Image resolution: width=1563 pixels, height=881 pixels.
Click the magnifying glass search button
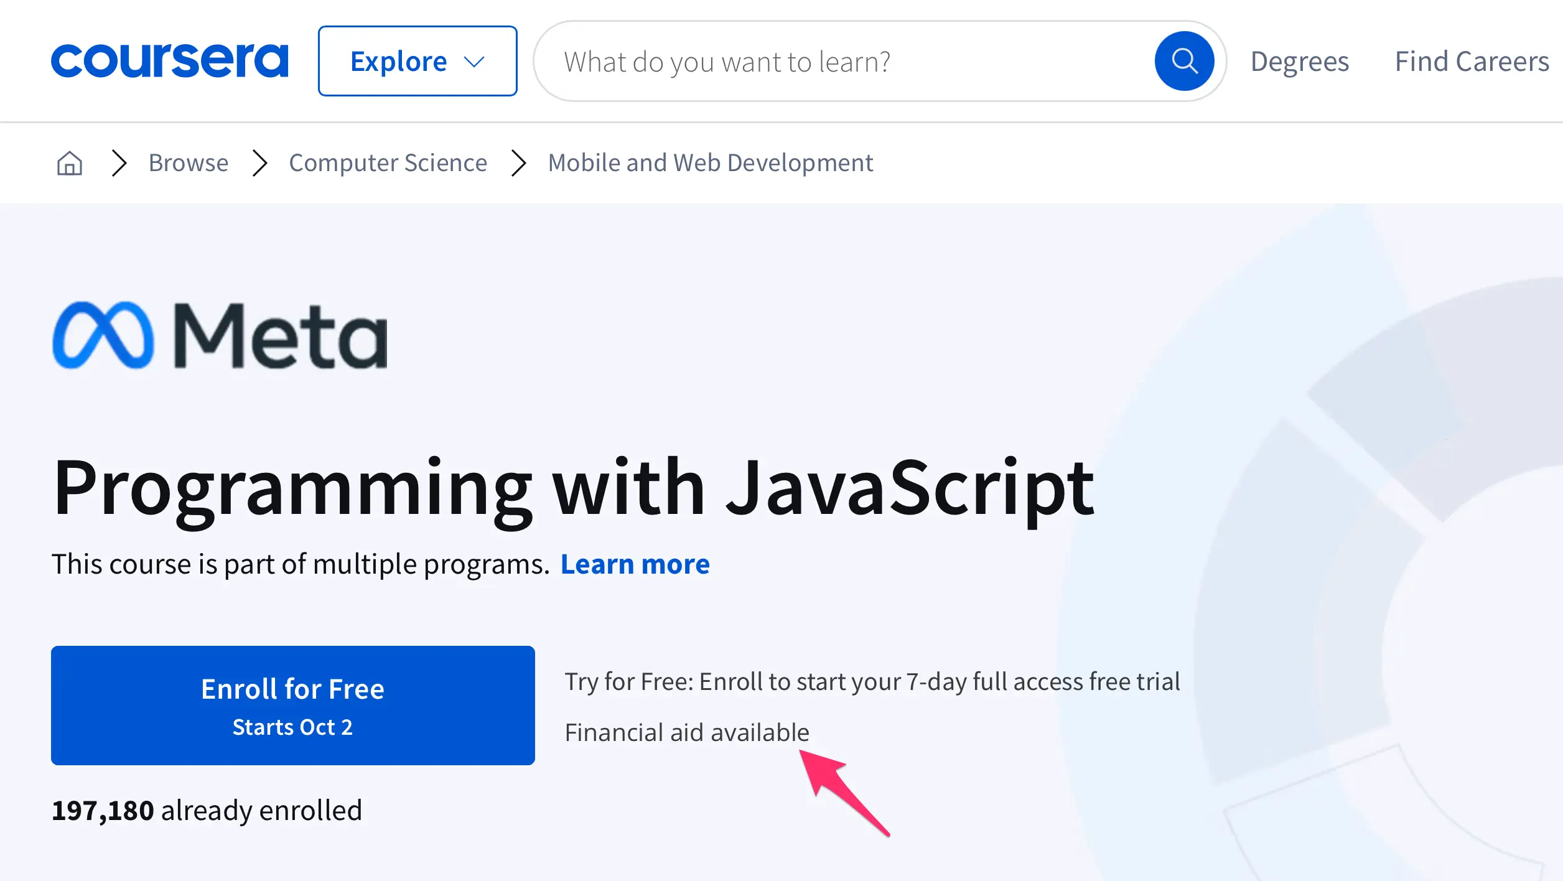coord(1183,61)
